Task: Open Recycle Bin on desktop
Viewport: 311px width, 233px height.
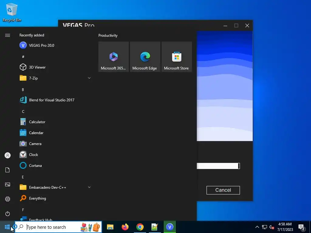Action: pos(12,12)
